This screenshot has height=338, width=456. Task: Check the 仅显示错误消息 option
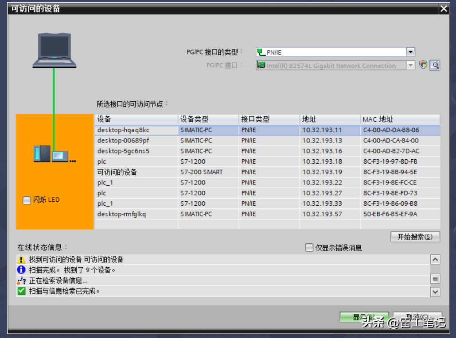[x=309, y=248]
